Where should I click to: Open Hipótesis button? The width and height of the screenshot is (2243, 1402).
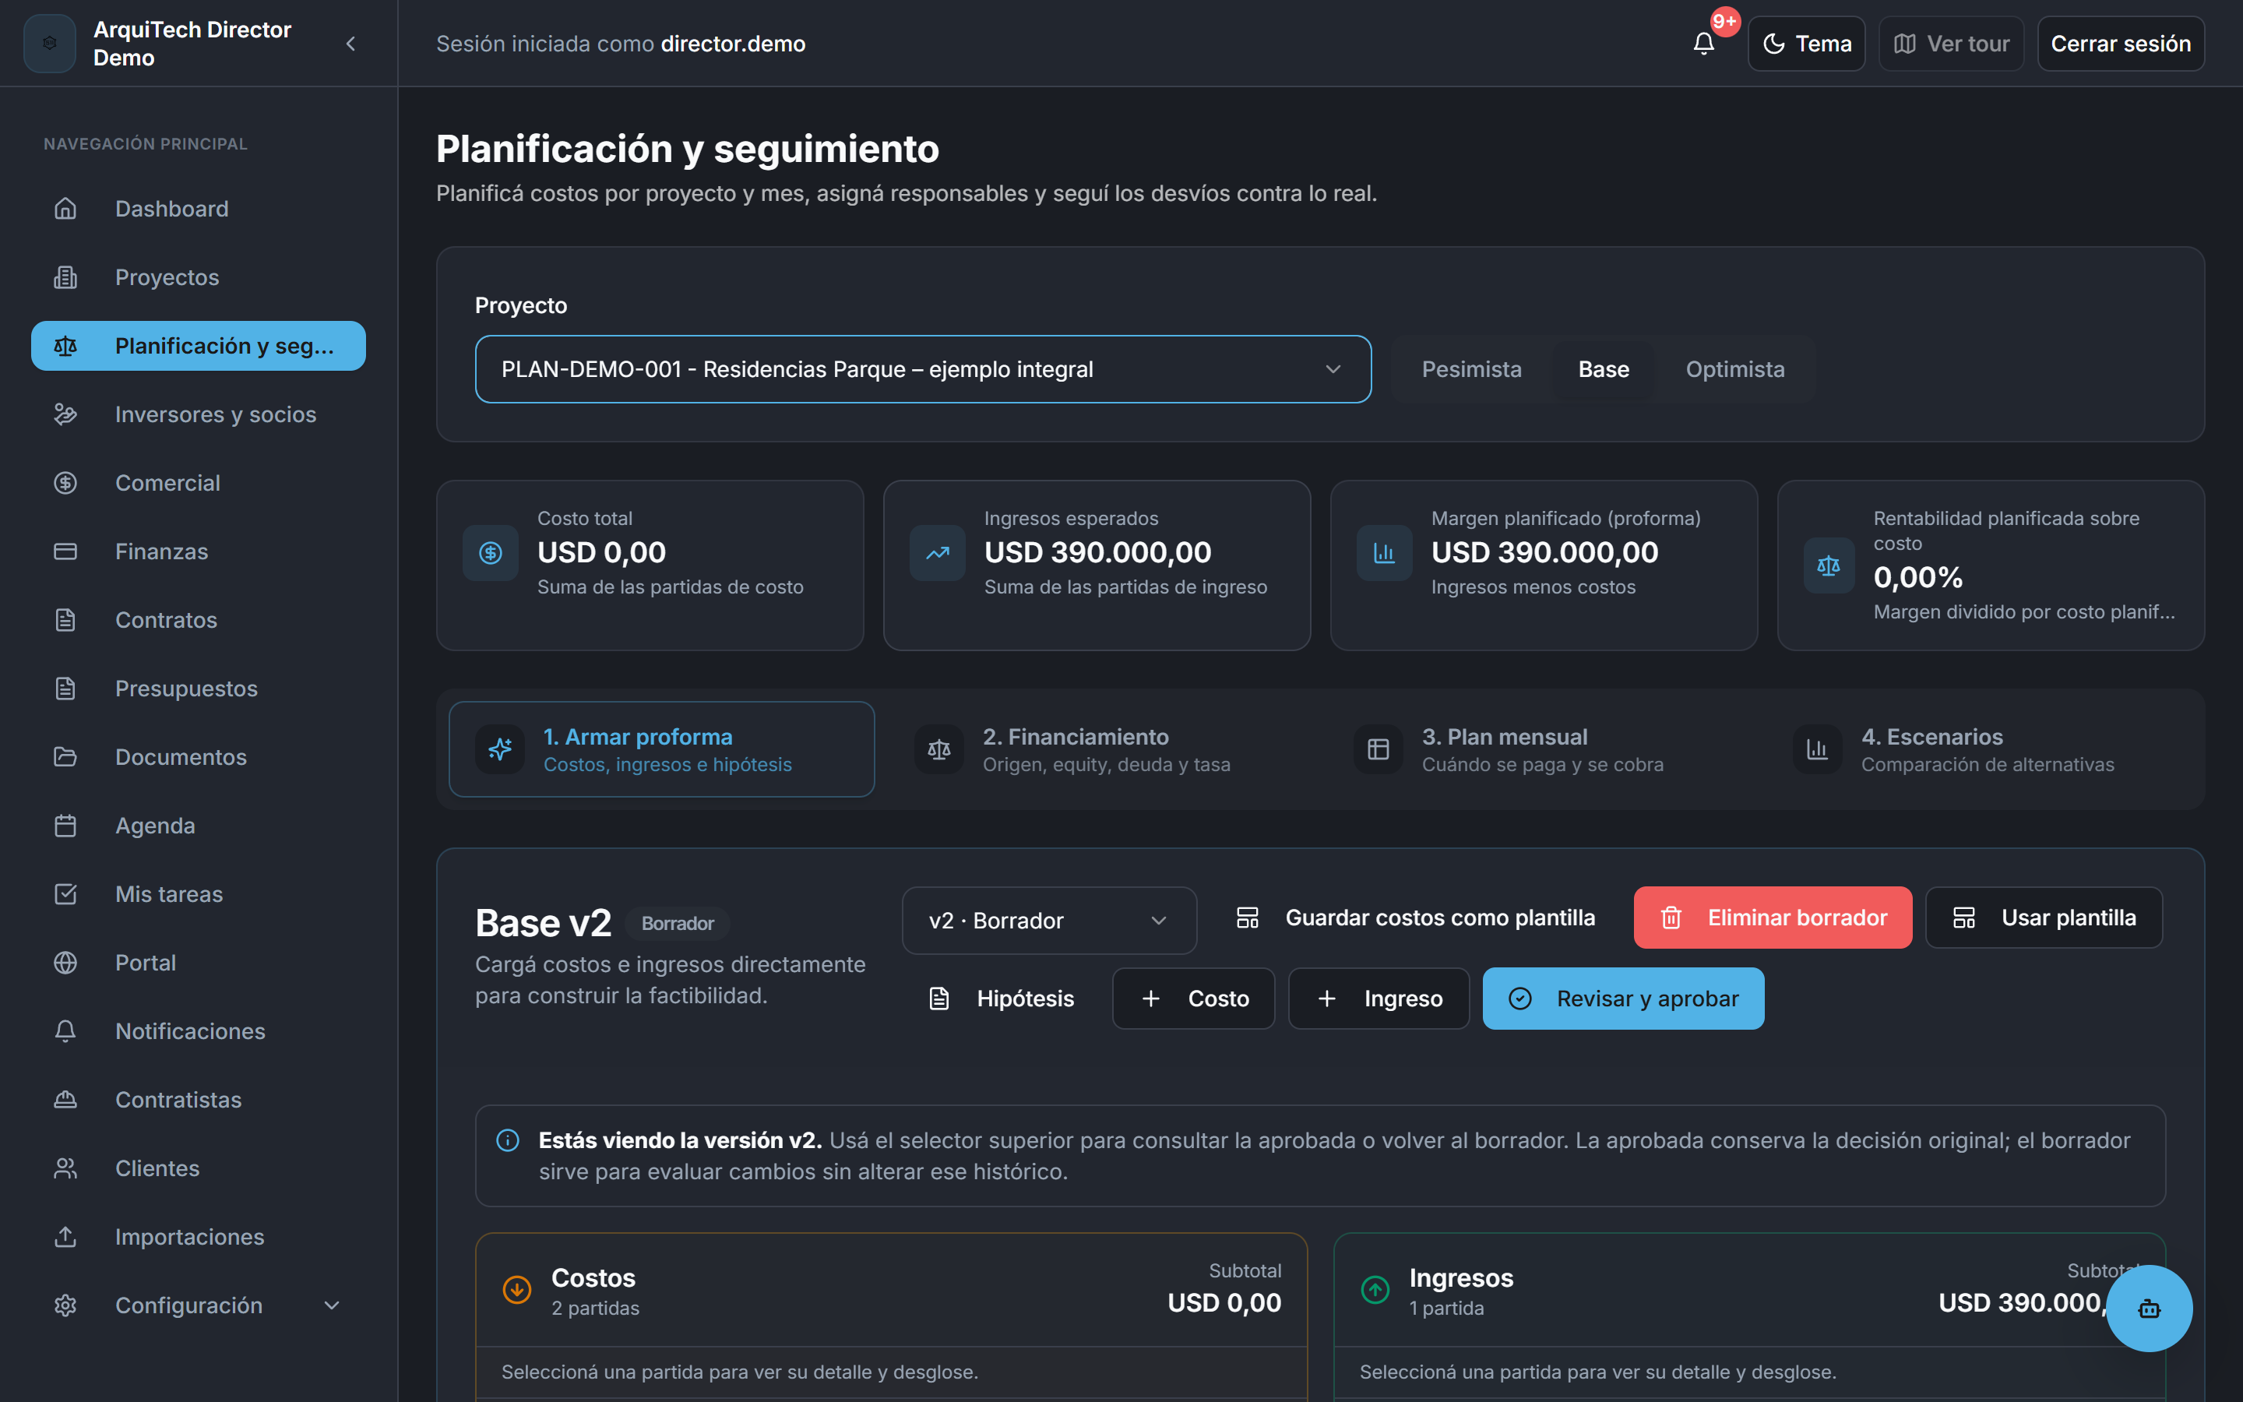click(1001, 999)
